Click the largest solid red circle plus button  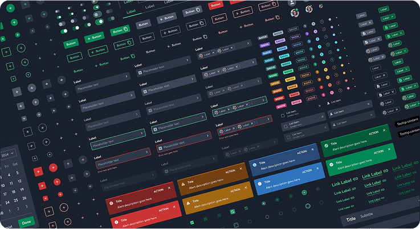54,167
